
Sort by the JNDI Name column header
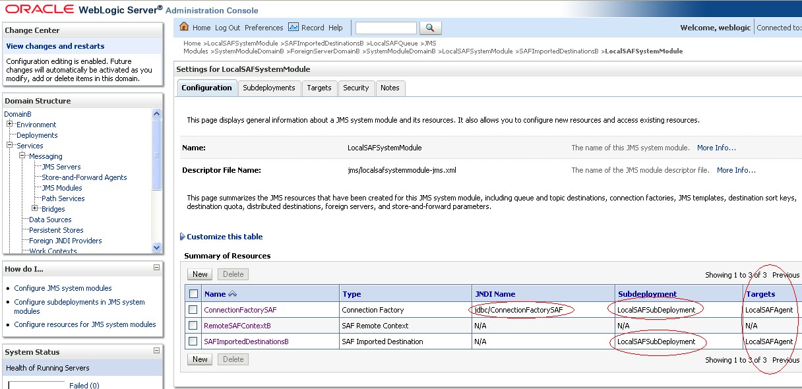[495, 294]
